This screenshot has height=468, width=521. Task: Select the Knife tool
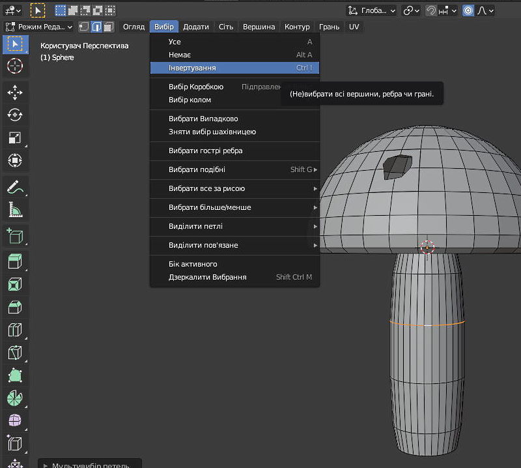click(x=15, y=353)
